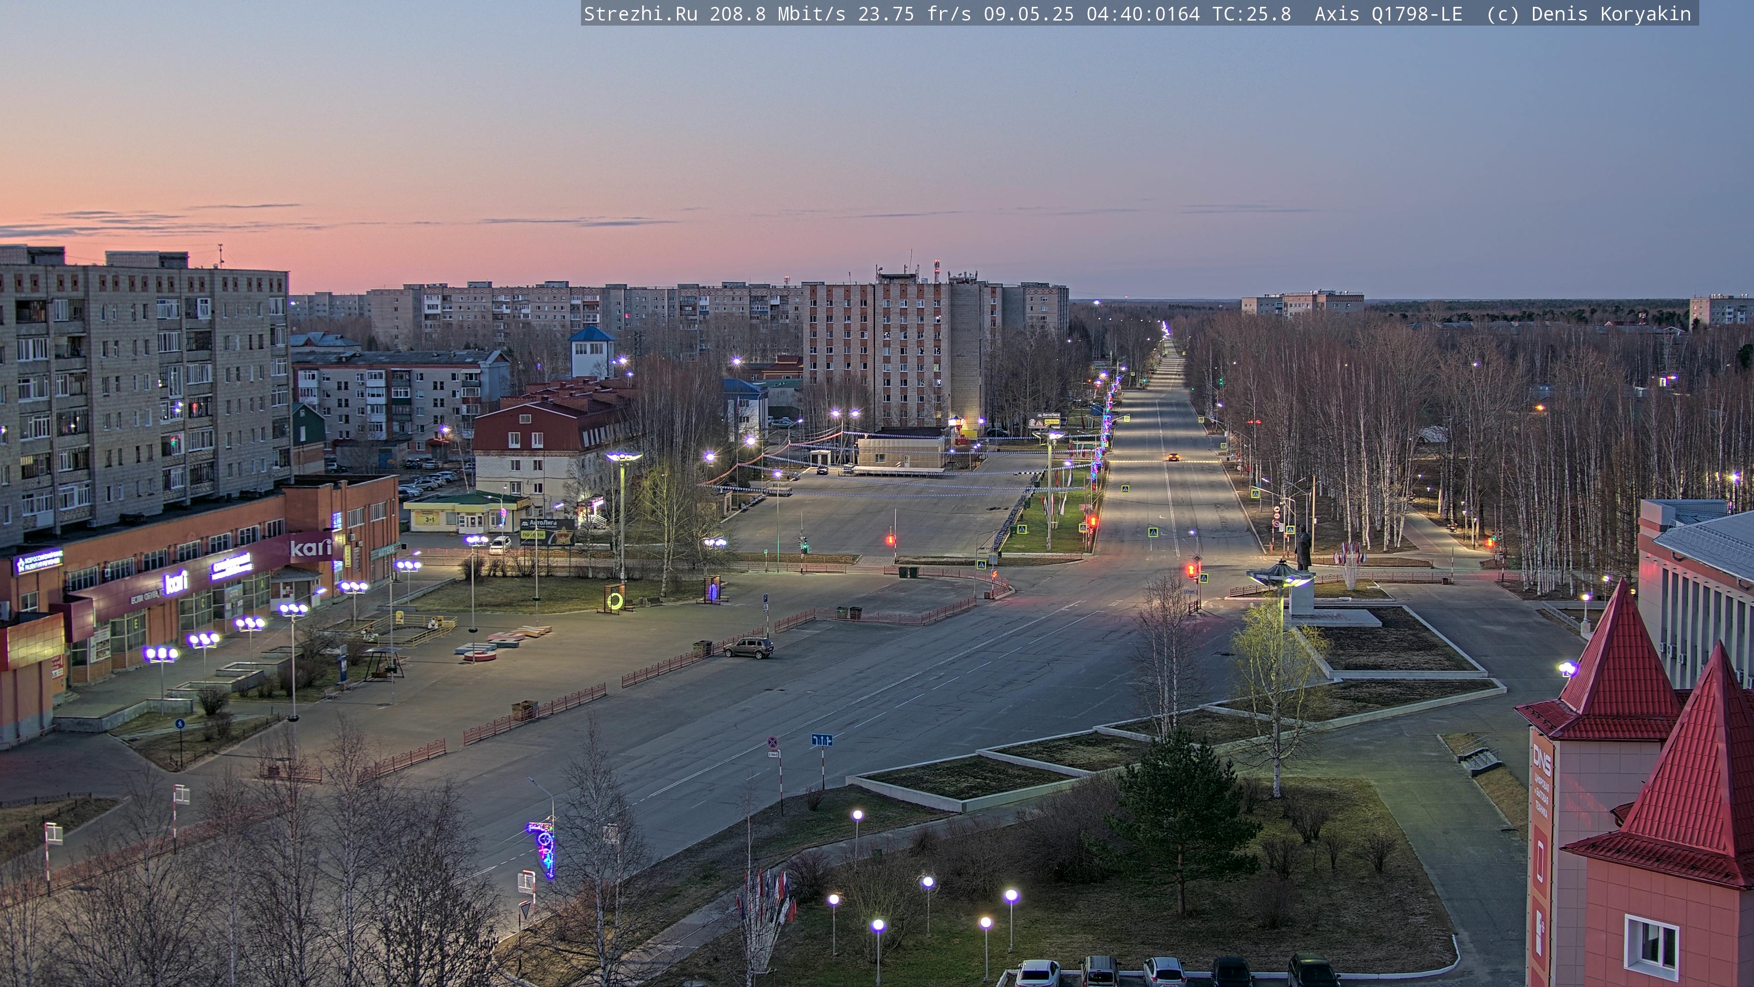Image resolution: width=1754 pixels, height=987 pixels.
Task: Click the "23.75 fr/s" frame rate value
Action: click(914, 14)
